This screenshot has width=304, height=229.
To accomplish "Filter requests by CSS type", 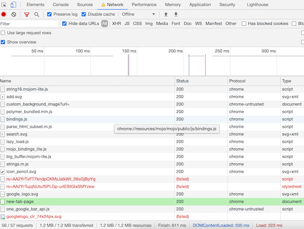I will click(137, 24).
